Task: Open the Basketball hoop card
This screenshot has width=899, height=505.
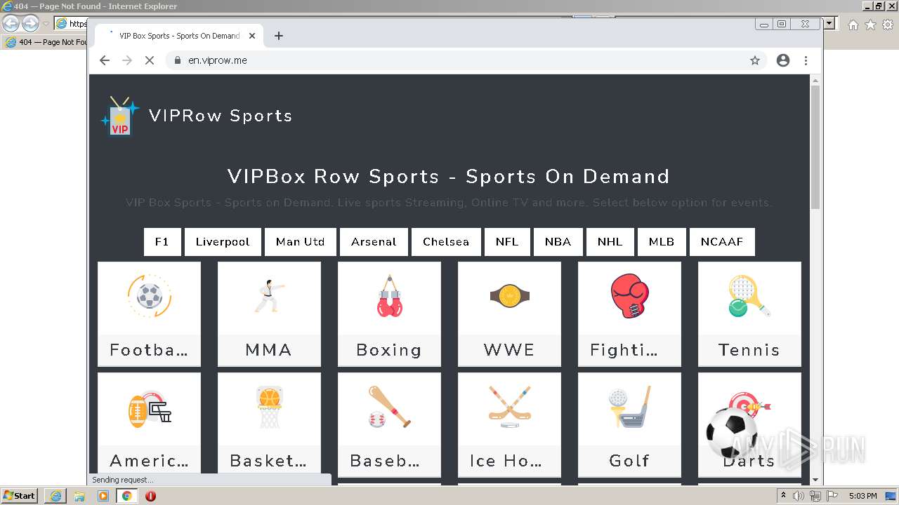Action: 269,424
